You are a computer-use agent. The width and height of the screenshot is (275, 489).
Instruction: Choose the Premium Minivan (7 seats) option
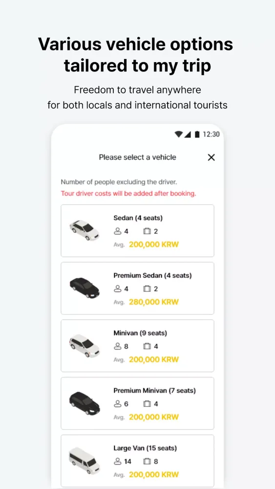coord(137,403)
